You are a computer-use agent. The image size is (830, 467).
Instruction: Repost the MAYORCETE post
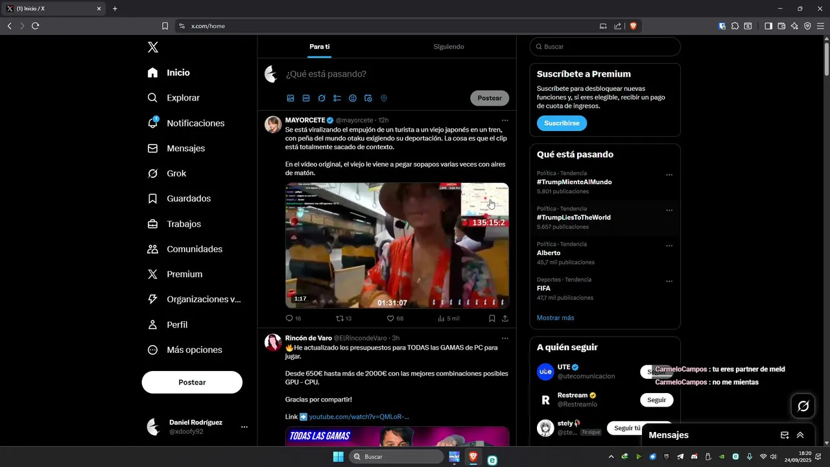click(x=344, y=318)
